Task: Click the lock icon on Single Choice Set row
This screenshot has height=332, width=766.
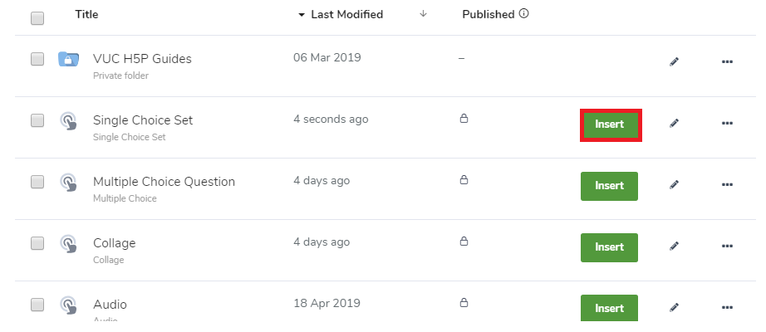Action: pos(464,118)
